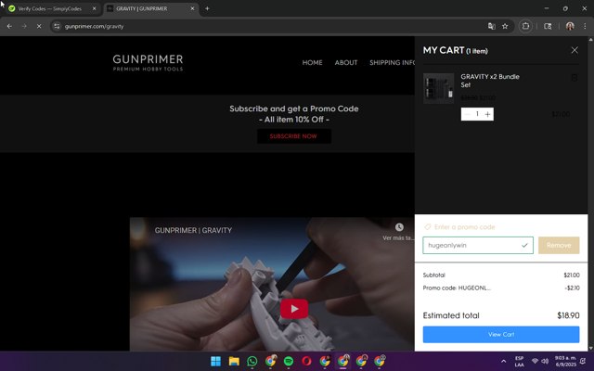The height and width of the screenshot is (371, 594).
Task: Open Shipping Info page
Action: click(392, 62)
